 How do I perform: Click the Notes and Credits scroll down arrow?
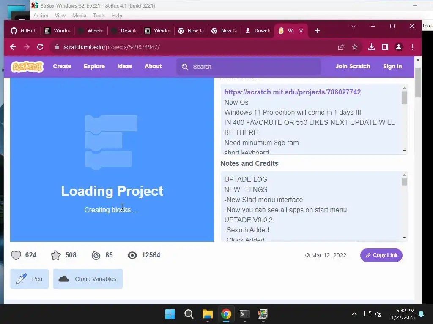pos(405,238)
